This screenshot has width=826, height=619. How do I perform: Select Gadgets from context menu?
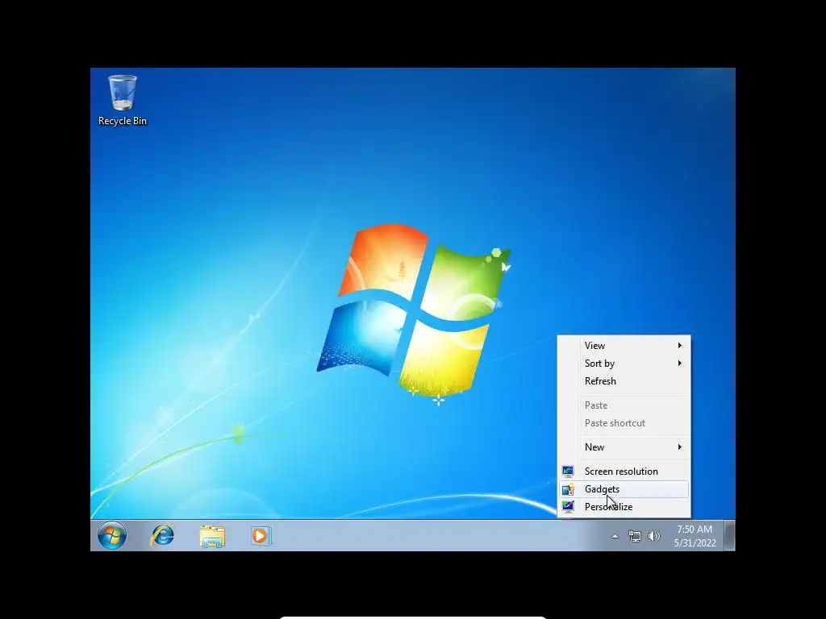tap(624, 489)
